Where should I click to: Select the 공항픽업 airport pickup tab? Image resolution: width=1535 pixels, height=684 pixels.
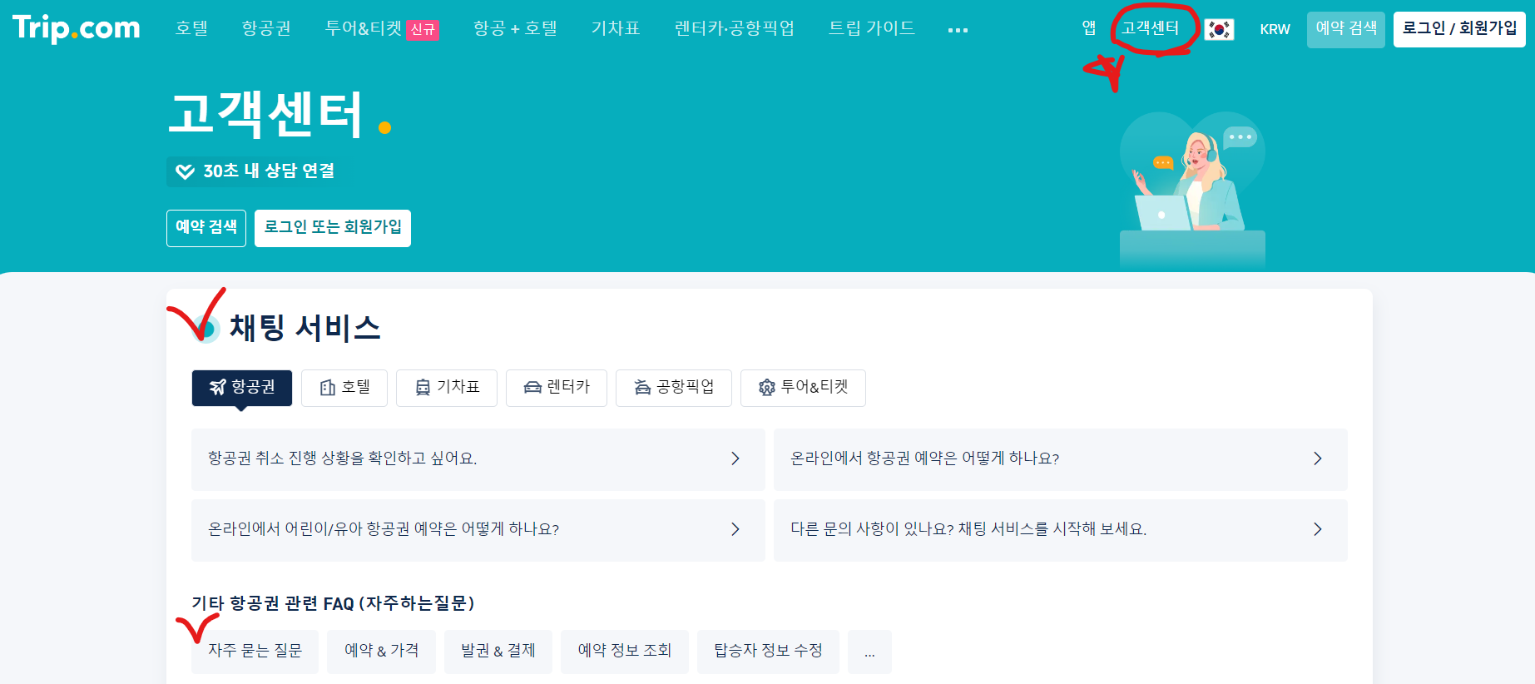click(x=674, y=388)
